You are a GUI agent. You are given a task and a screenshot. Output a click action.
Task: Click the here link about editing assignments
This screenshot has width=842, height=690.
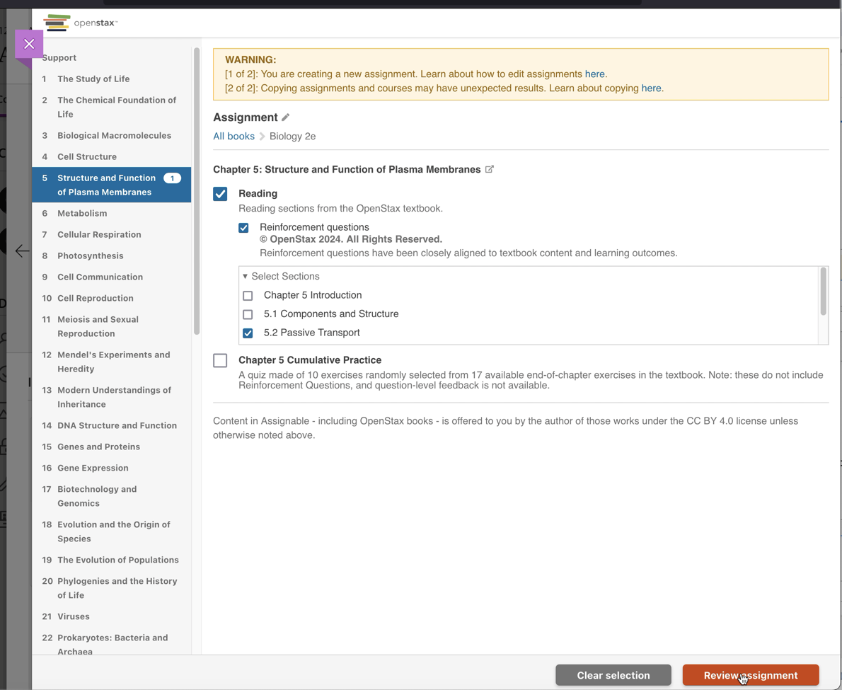tap(594, 74)
